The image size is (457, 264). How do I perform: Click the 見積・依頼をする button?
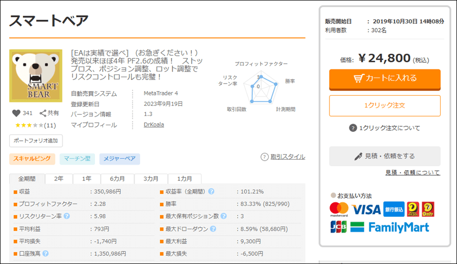coord(384,156)
